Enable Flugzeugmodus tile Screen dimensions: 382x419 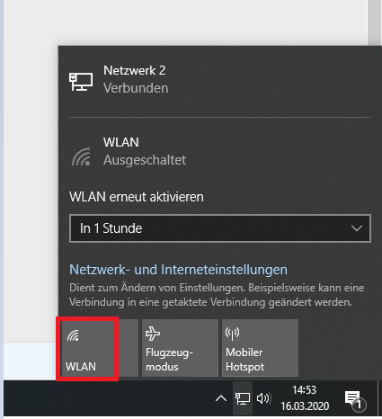pyautogui.click(x=180, y=348)
